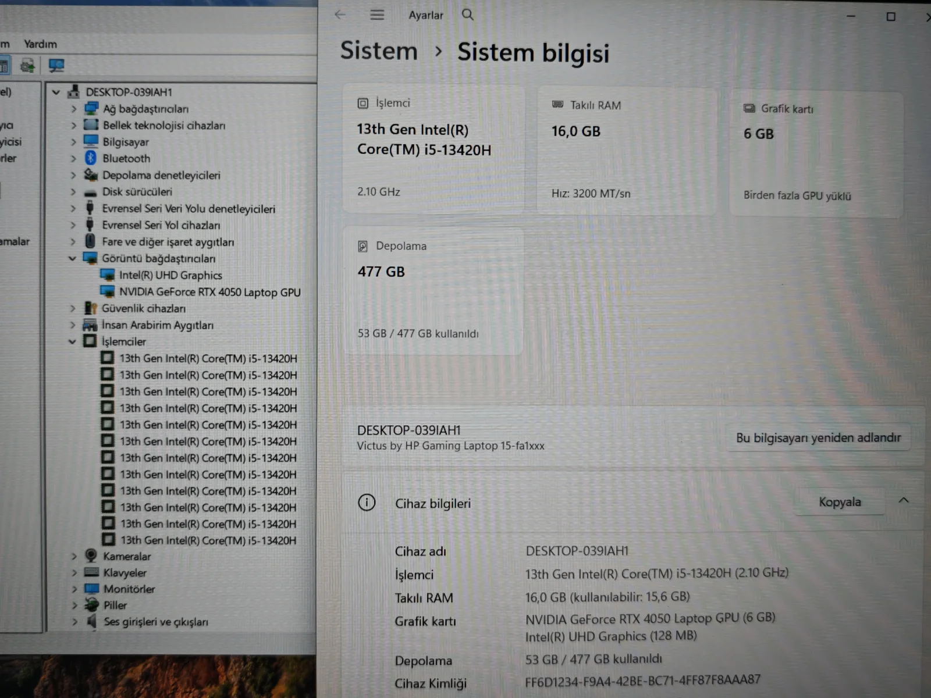Collapse the Cihaz bilgileri section chevron
The width and height of the screenshot is (931, 698).
click(904, 500)
